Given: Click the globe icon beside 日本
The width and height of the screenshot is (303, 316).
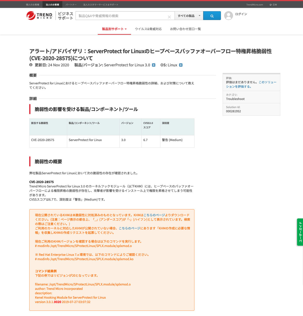Looking at the screenshot, I should point(270,5).
